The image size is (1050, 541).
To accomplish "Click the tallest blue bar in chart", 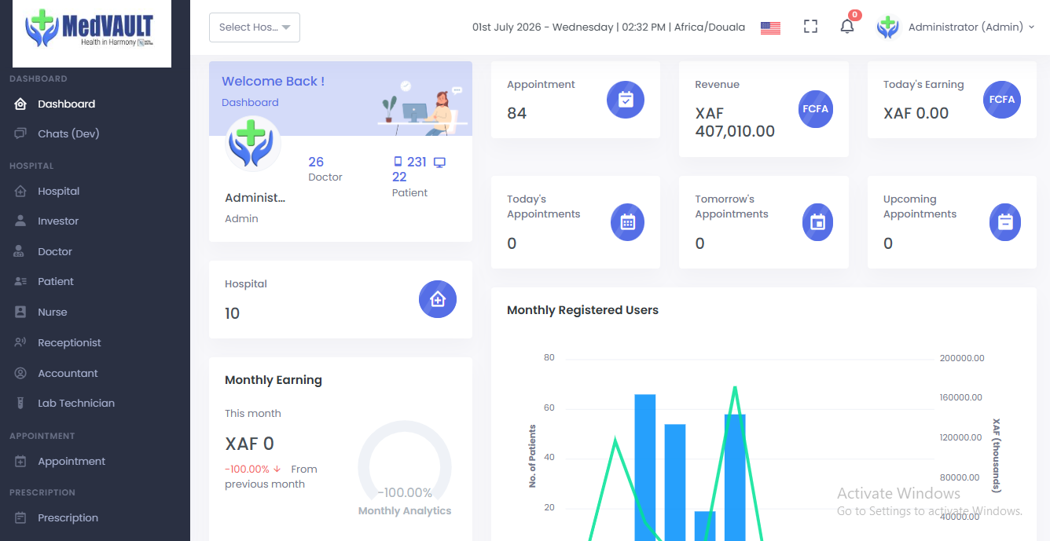I will tap(644, 467).
